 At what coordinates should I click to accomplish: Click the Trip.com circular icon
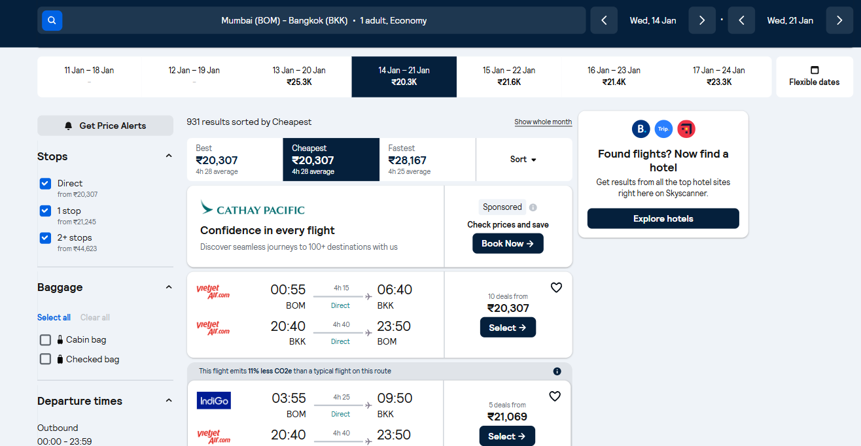tap(663, 129)
